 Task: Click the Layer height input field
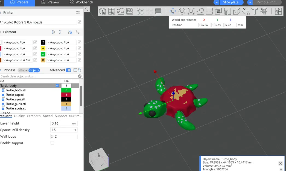point(64,123)
